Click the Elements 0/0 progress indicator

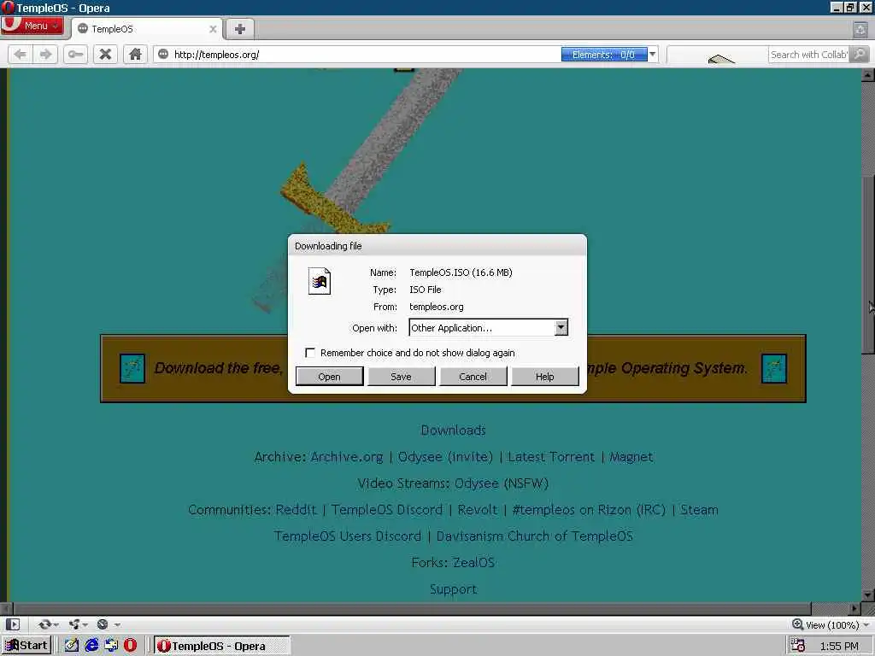(x=604, y=54)
